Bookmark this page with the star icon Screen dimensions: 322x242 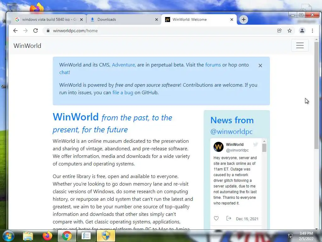[x=290, y=31]
